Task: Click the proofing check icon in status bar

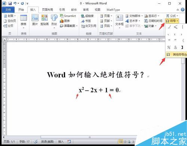Action: pos(36,142)
